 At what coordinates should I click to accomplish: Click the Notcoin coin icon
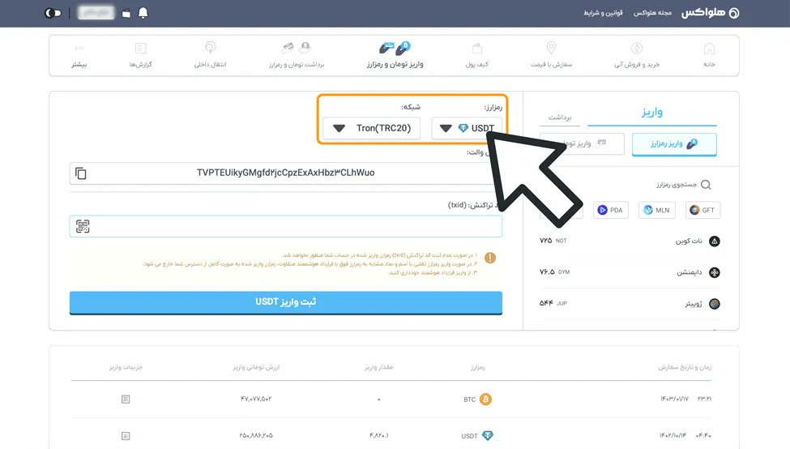[715, 242]
